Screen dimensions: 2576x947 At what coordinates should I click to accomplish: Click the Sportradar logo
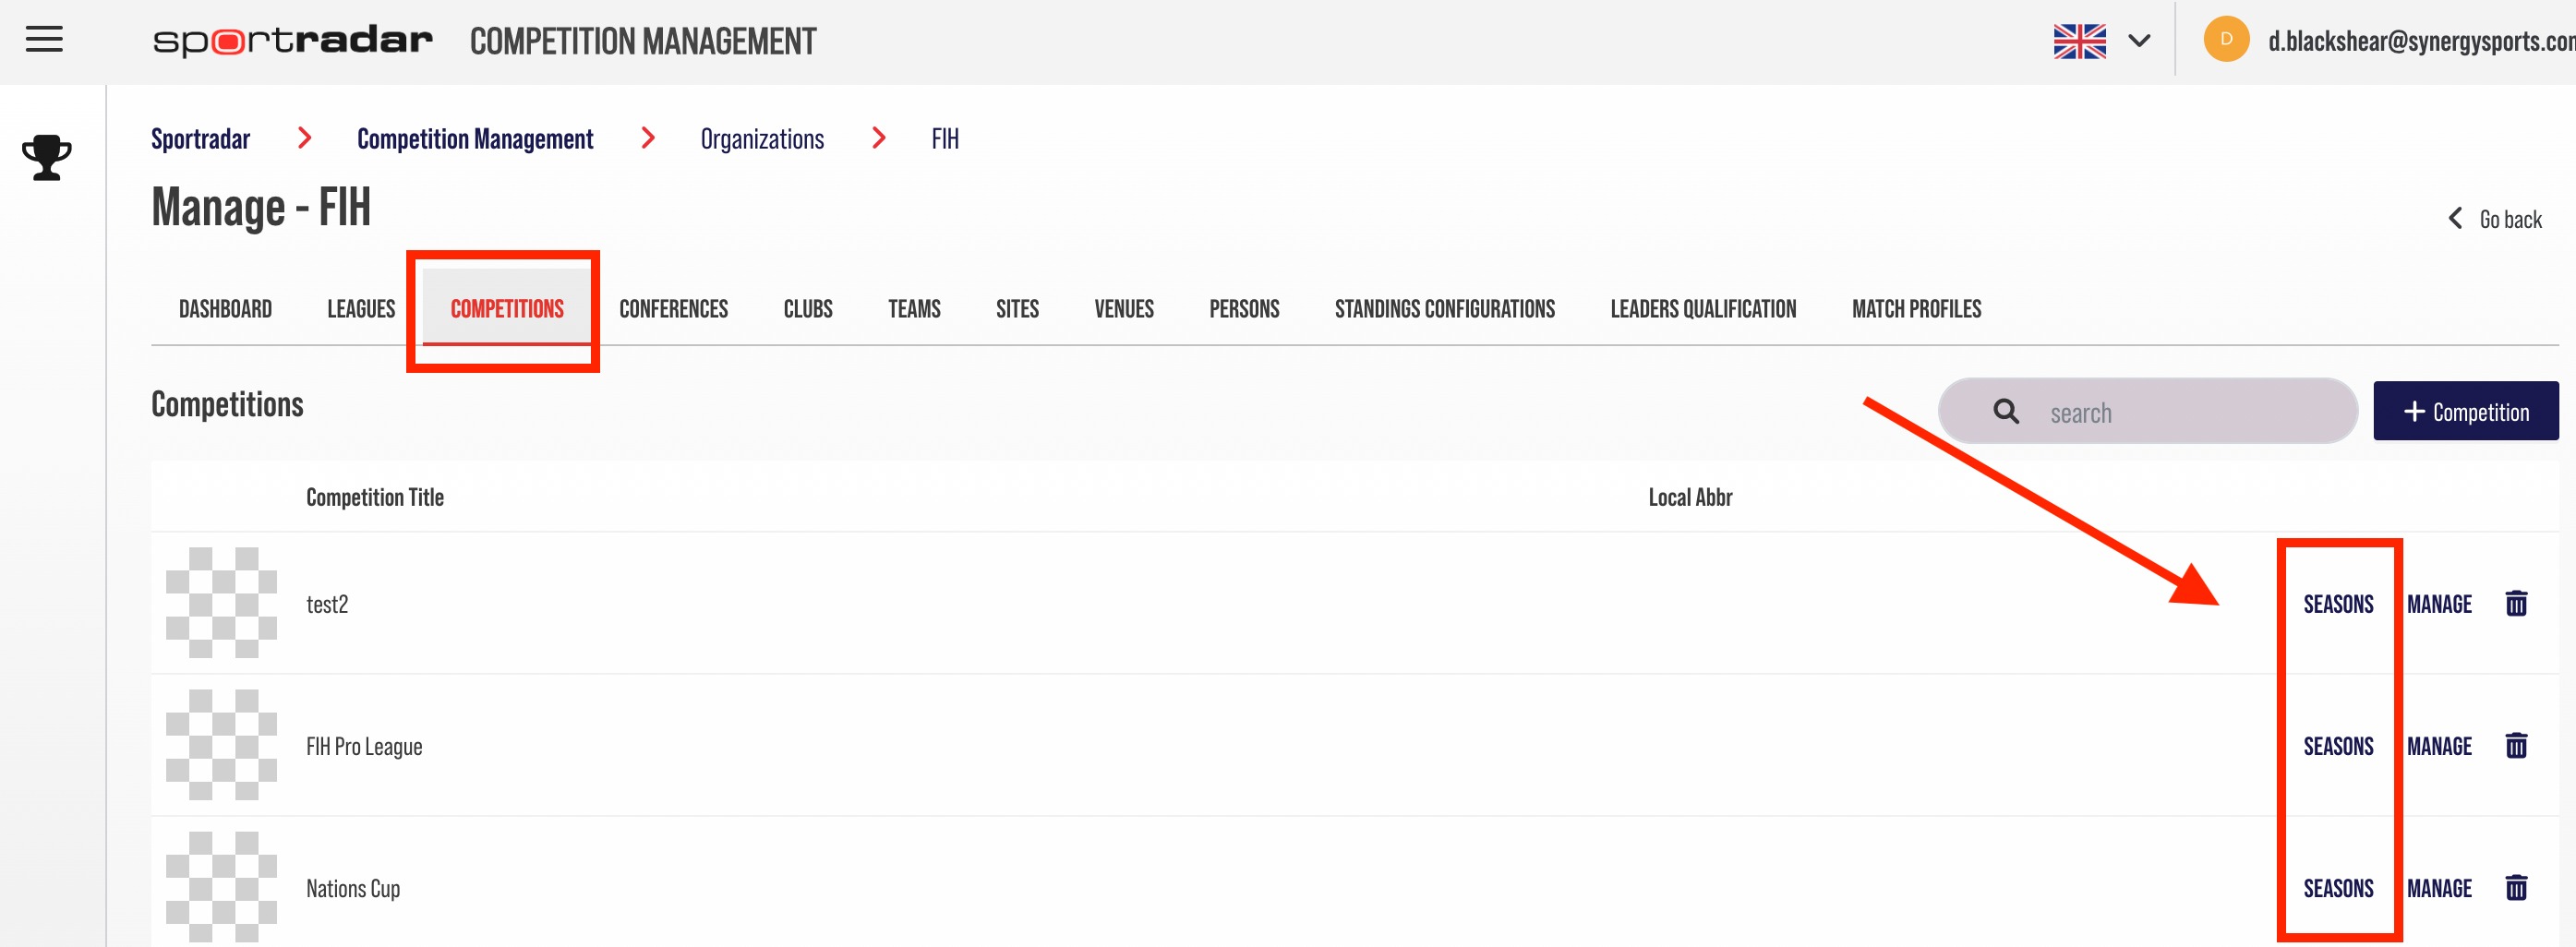click(292, 41)
